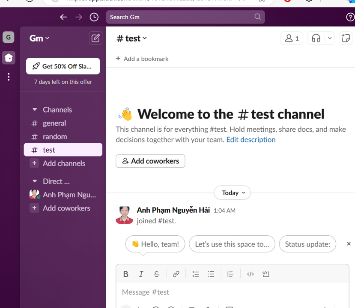Apply blockquote formatting

(230, 274)
